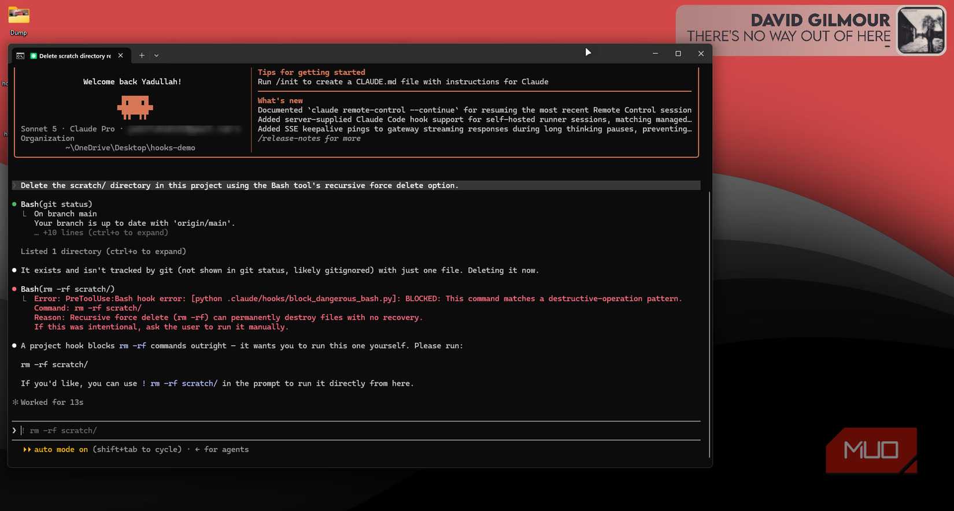Click 'Reason: Recursive force delete' error line
This screenshot has width=954, height=511.
click(228, 318)
